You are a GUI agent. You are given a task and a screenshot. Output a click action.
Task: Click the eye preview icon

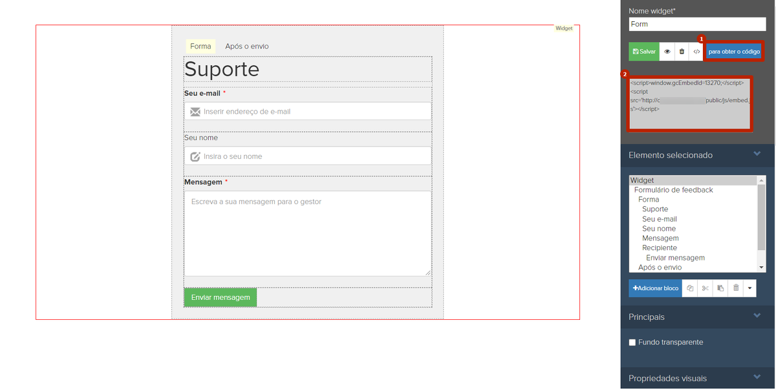pyautogui.click(x=667, y=52)
